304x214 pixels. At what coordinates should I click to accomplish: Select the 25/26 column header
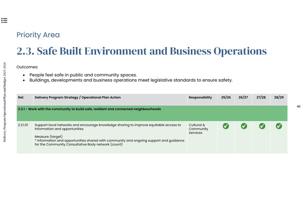point(226,97)
